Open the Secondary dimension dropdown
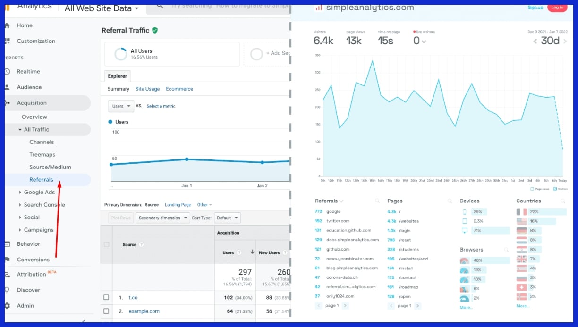This screenshot has height=327, width=578. 162,218
